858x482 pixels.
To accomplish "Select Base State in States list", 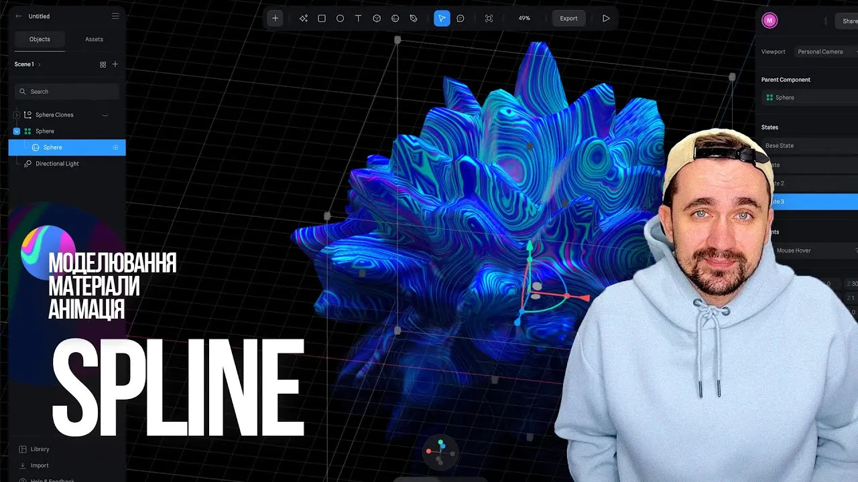I will pyautogui.click(x=810, y=145).
